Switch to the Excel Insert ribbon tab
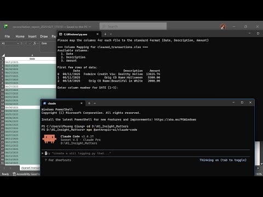This screenshot has height=197, width=263. [x=32, y=37]
